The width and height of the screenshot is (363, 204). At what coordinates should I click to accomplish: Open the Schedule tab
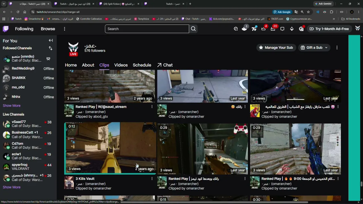point(142,65)
